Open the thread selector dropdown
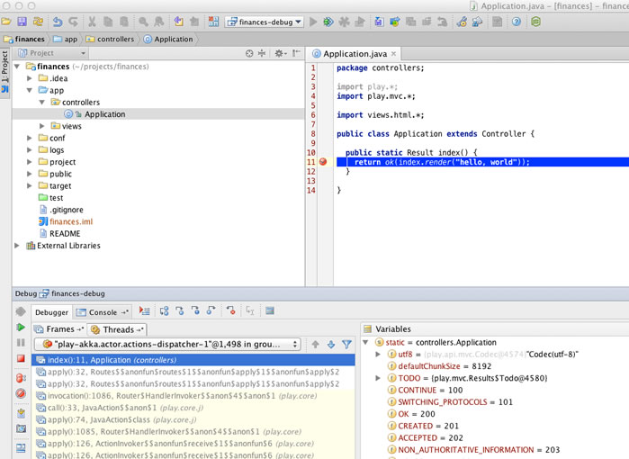The height and width of the screenshot is (459, 629). tap(166, 345)
